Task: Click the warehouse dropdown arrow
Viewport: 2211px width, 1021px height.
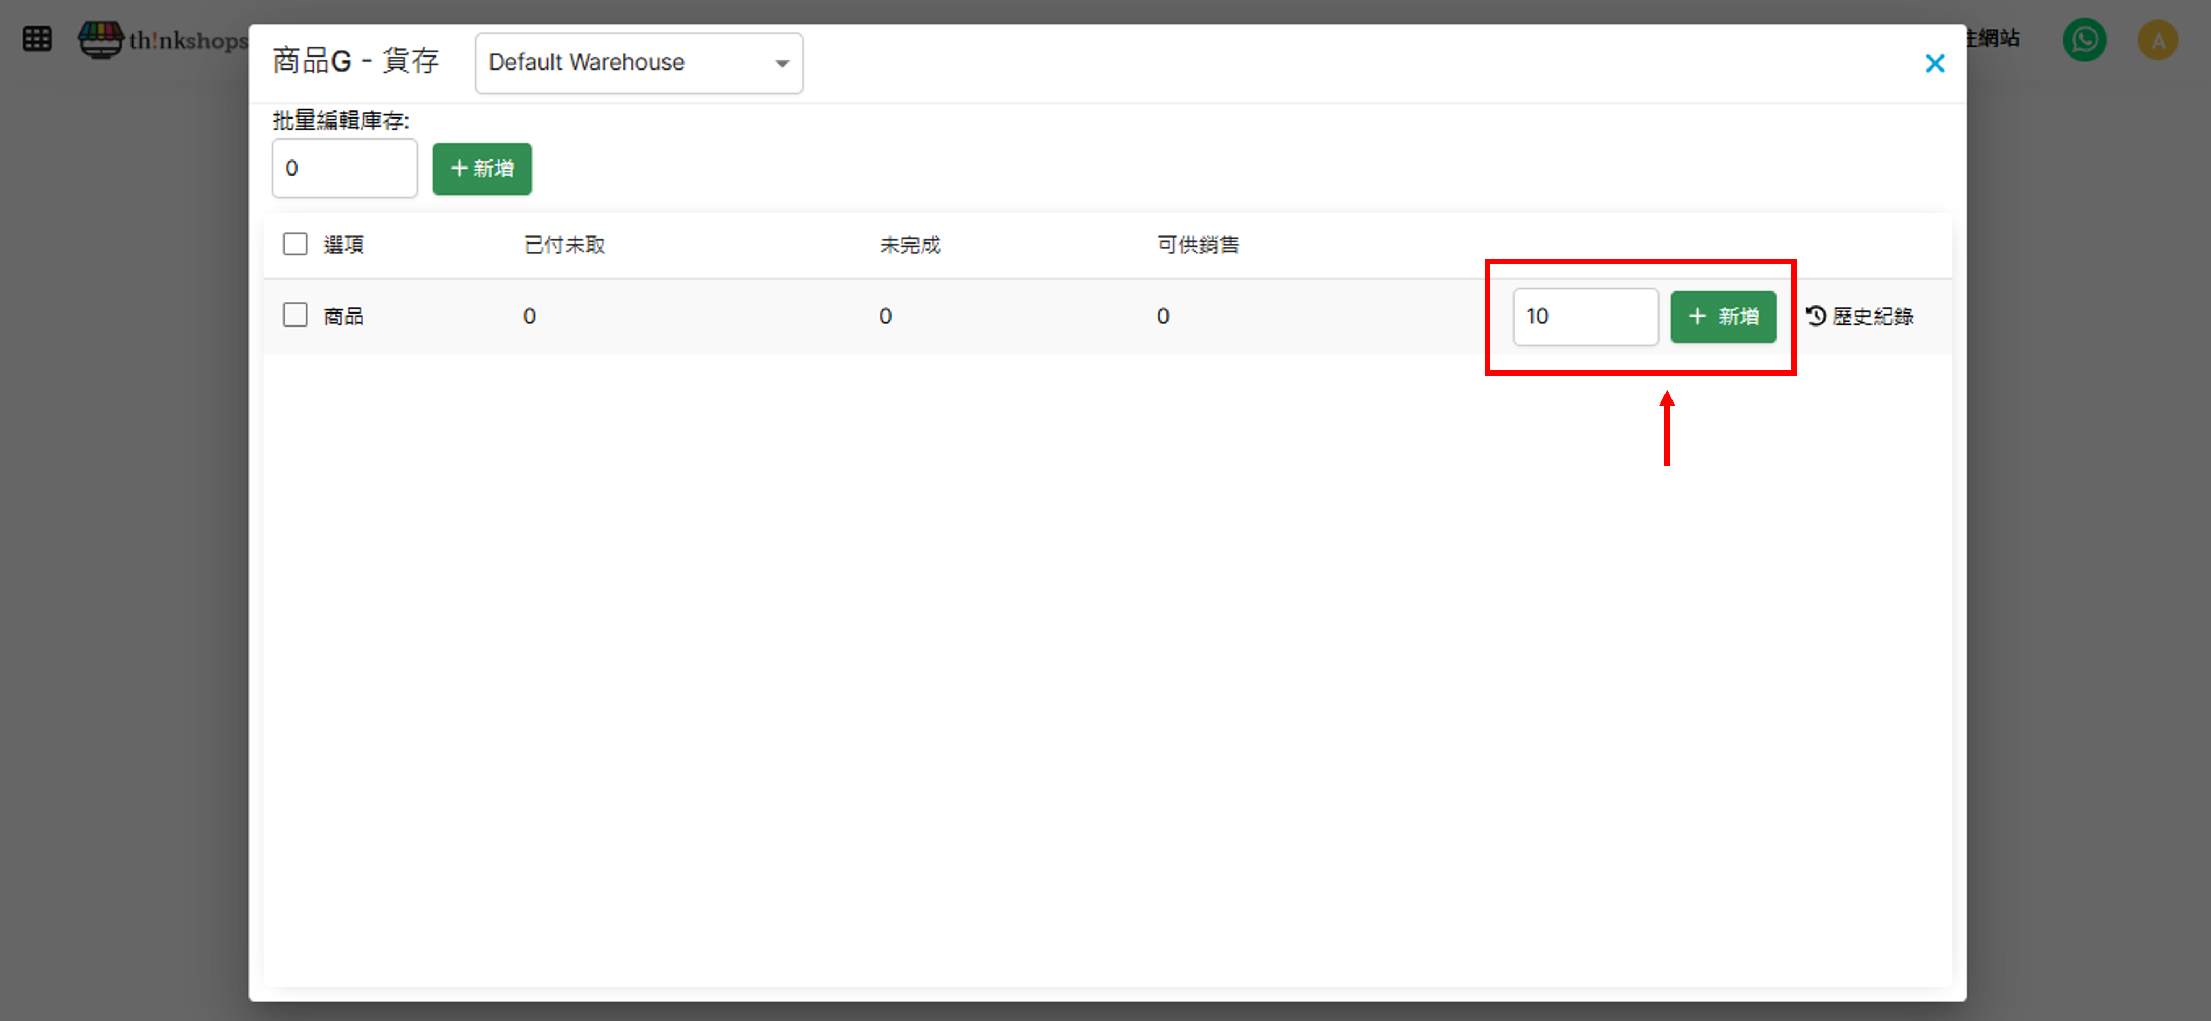Action: pos(781,64)
